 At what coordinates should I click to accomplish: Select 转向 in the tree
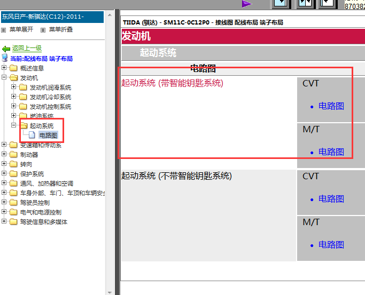pyautogui.click(x=26, y=164)
